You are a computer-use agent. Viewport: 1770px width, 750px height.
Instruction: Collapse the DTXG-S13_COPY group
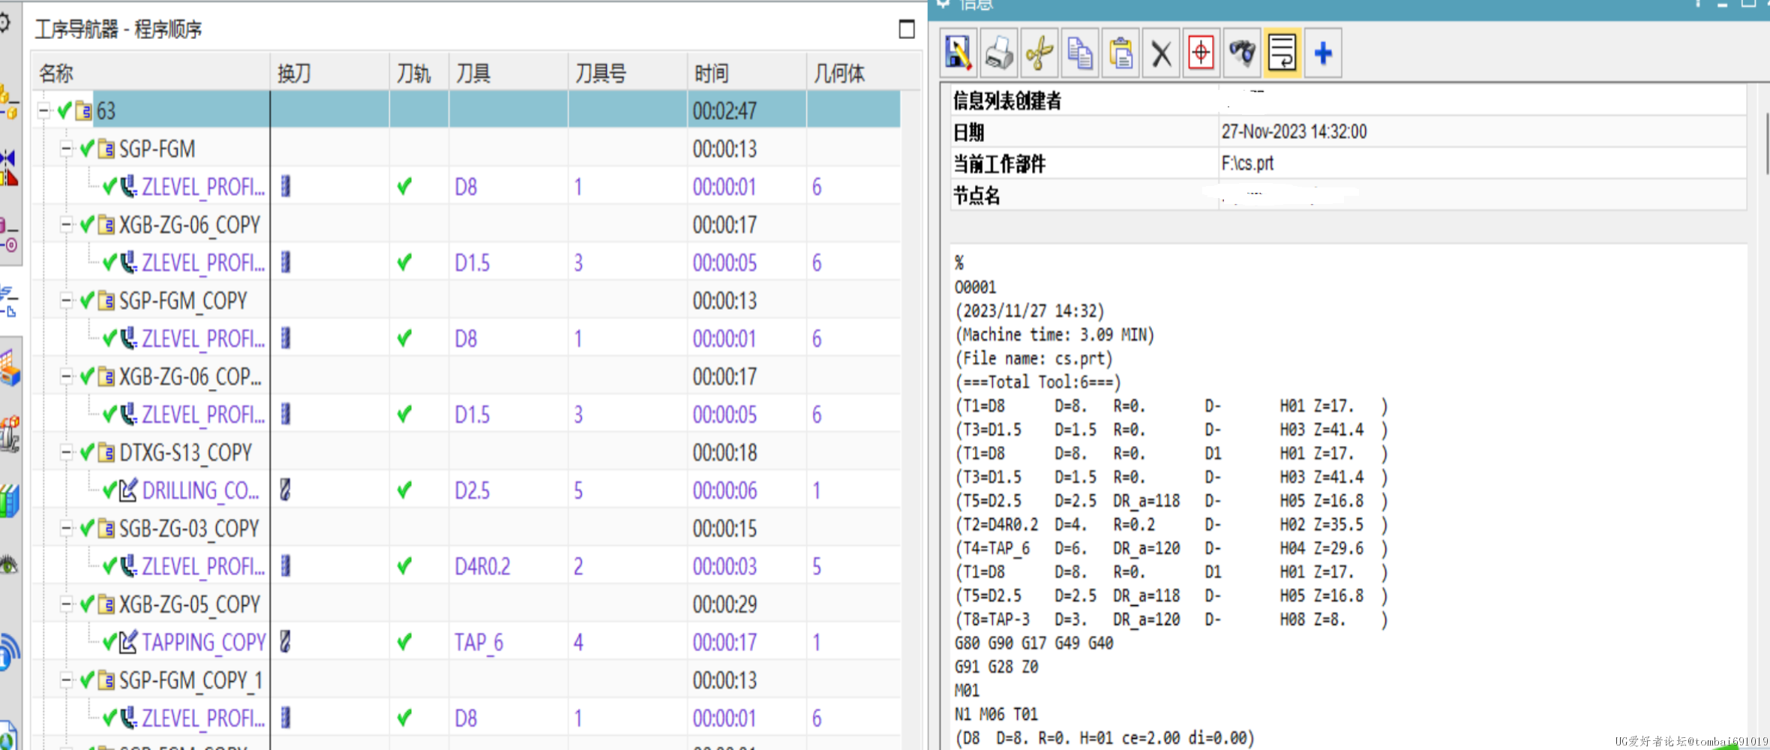coord(66,452)
